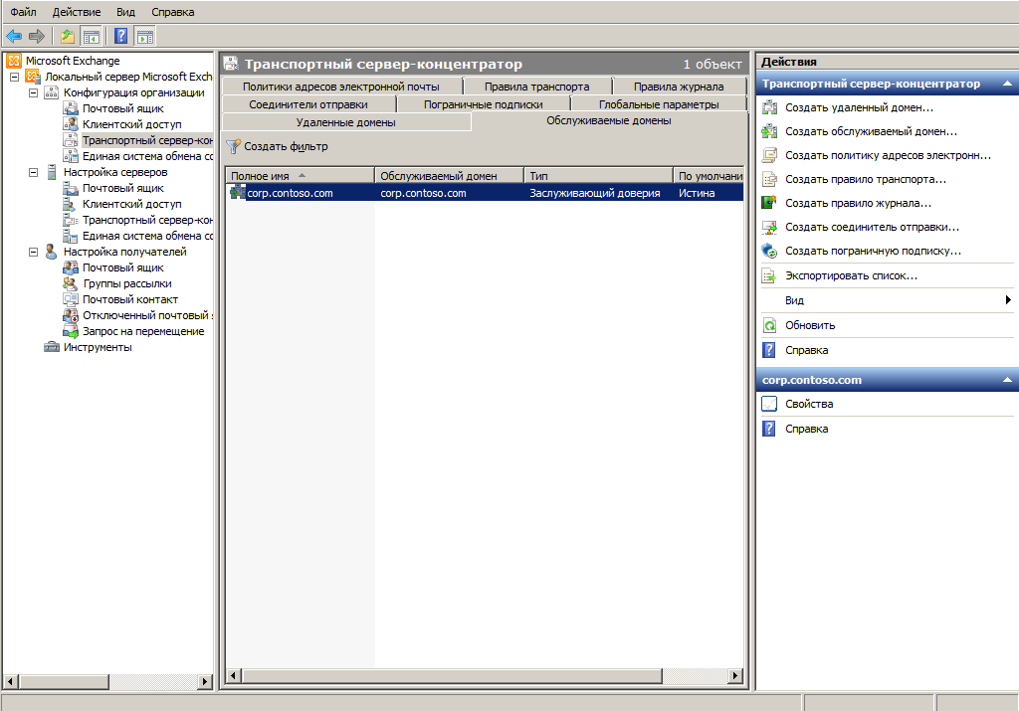The image size is (1019, 711).
Task: Click Экспортировать список… action
Action: [x=852, y=276]
